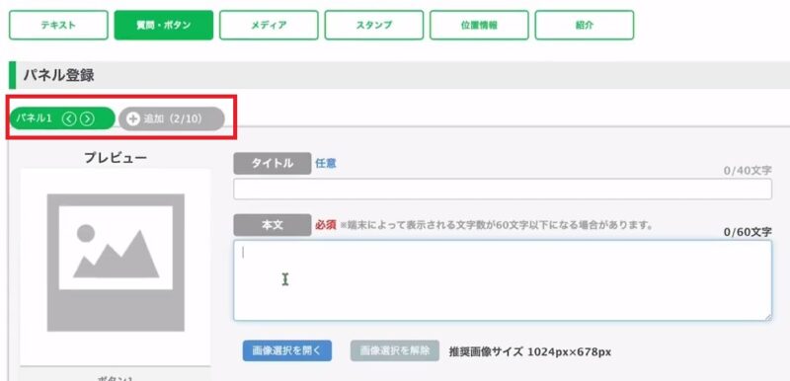This screenshot has width=790, height=381.
Task: Switch to the テキスト tab
Action: coord(58,25)
